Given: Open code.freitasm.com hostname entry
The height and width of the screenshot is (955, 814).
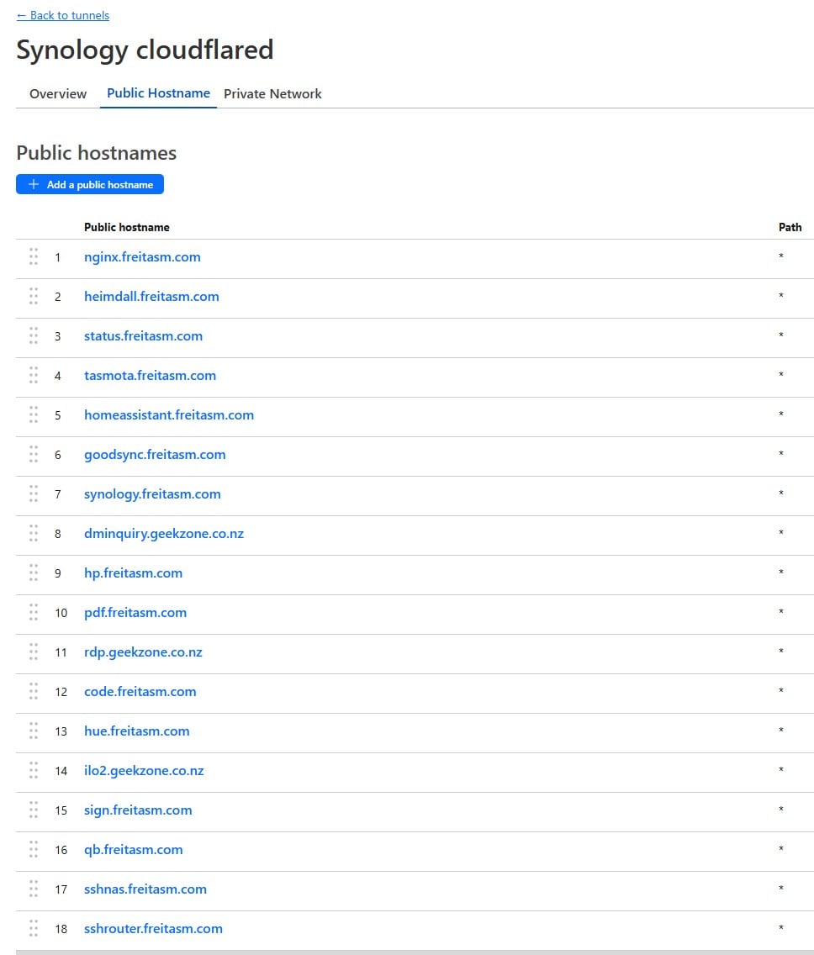Looking at the screenshot, I should point(140,691).
